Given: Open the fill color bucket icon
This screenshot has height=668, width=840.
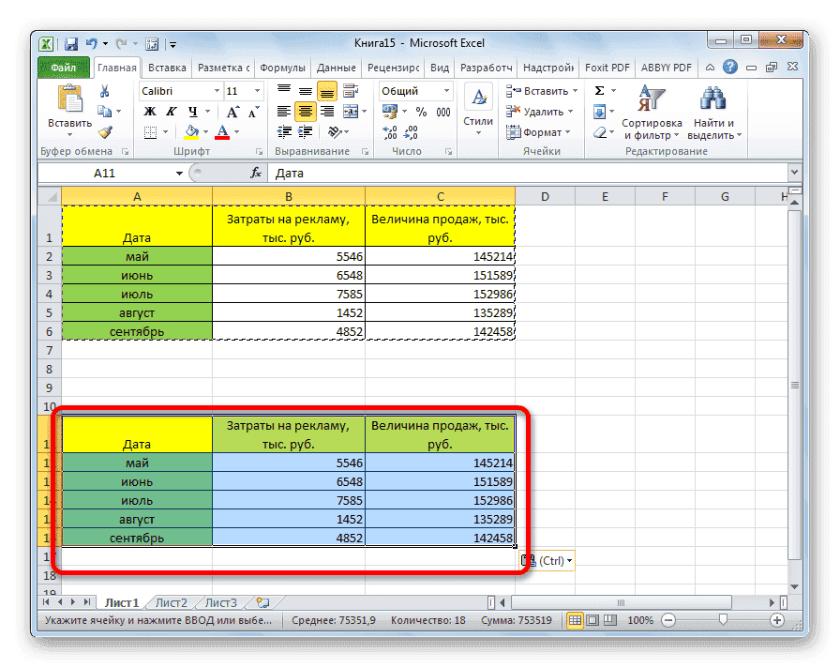Looking at the screenshot, I should pyautogui.click(x=190, y=130).
